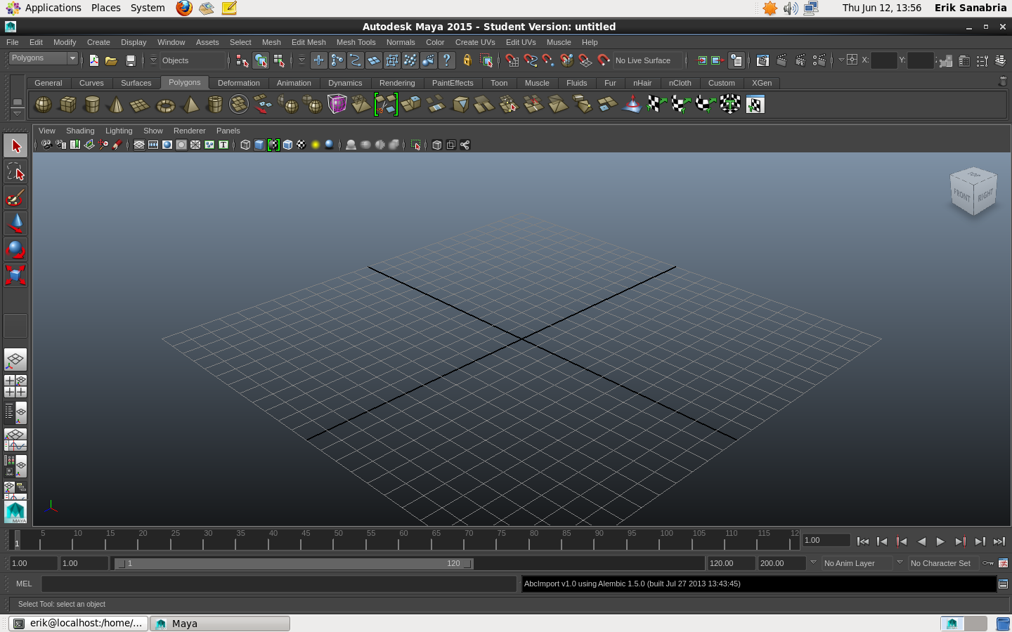Save the scene with the disk icon
1012x632 pixels.
pyautogui.click(x=131, y=60)
